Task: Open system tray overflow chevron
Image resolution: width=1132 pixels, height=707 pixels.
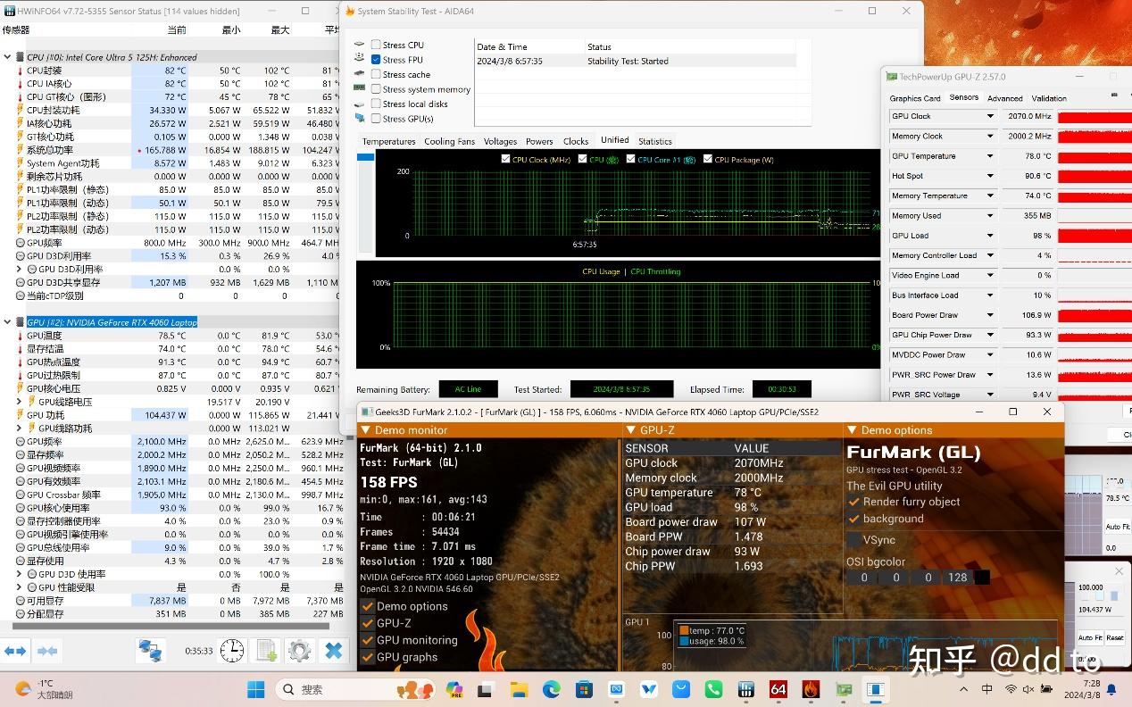Action: pos(962,689)
